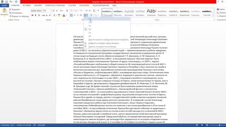The width and height of the screenshot is (226, 127).
Task: Click Формат по образцу (Format Painter)
Action: pos(19,16)
